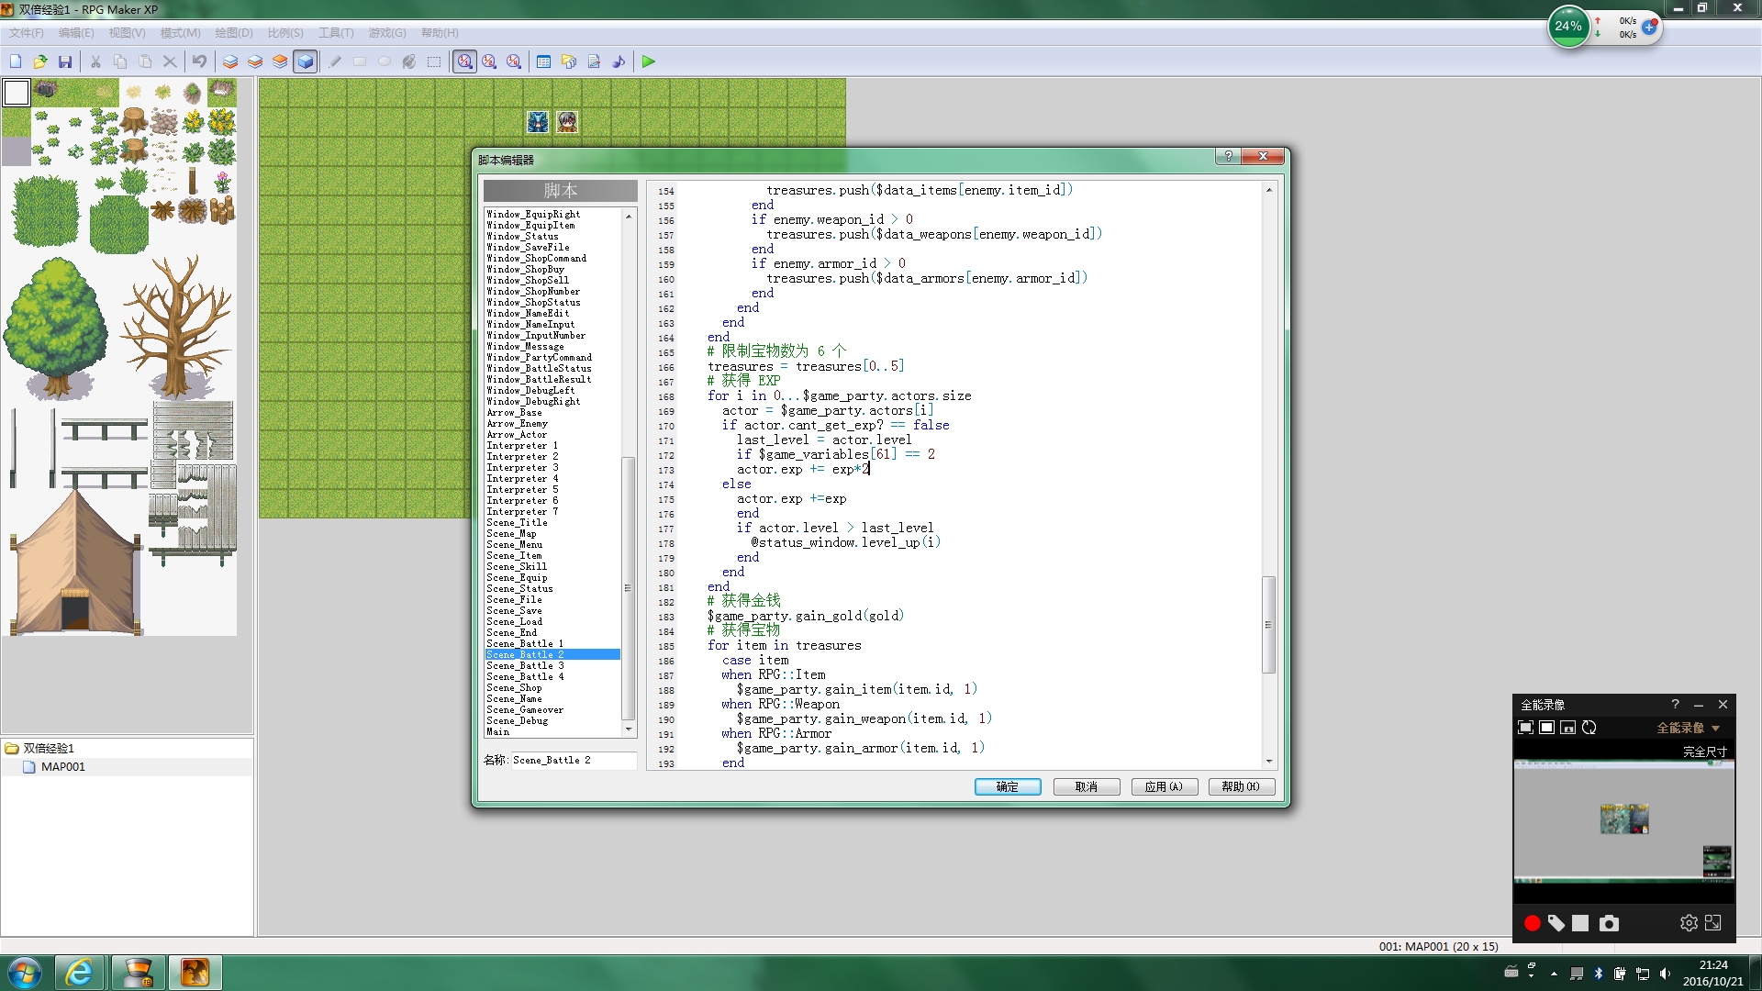The width and height of the screenshot is (1762, 991).
Task: Click the 应用(A) apply button
Action: click(x=1165, y=786)
